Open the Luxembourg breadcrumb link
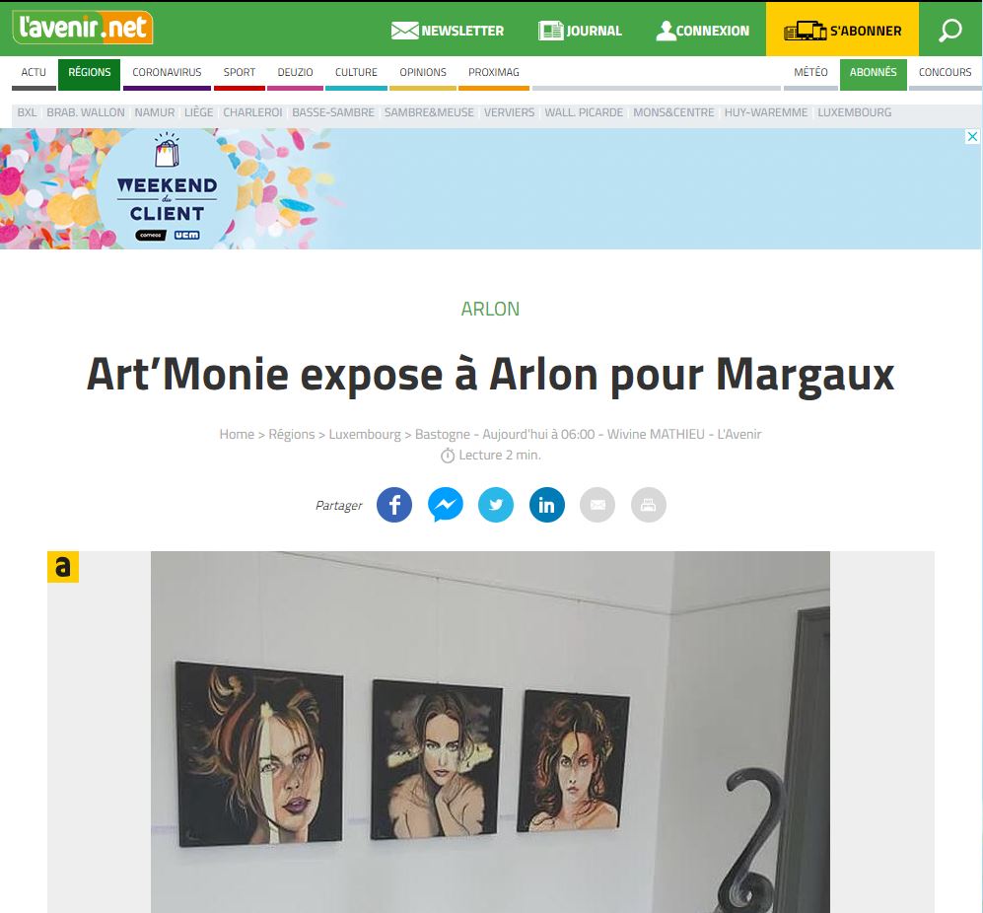The height and width of the screenshot is (913, 983). click(x=364, y=434)
